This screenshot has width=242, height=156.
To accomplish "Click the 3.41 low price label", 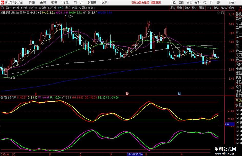I will pyautogui.click(x=13, y=78).
